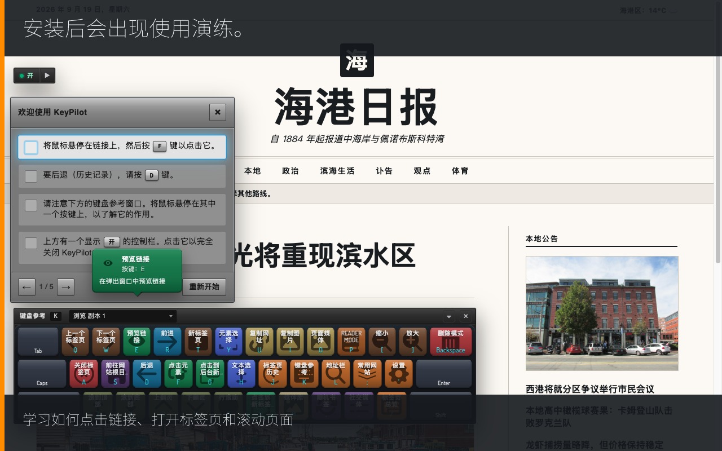Go to the previous tutorial step arrow
Image resolution: width=722 pixels, height=451 pixels.
click(27, 287)
